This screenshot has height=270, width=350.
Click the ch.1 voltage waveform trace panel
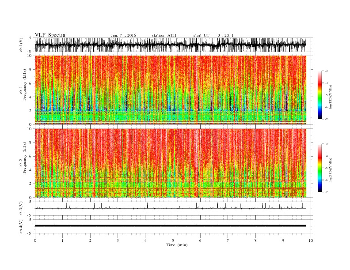coord(174,45)
